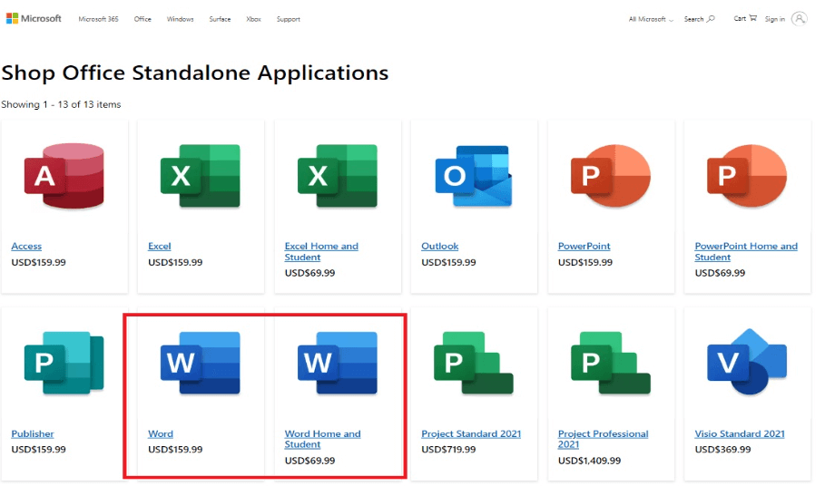Open the Excel product link
This screenshot has width=825, height=486.
click(x=160, y=246)
